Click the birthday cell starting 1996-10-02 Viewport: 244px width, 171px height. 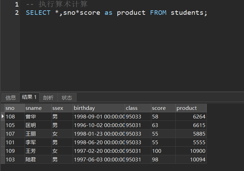tap(99, 125)
